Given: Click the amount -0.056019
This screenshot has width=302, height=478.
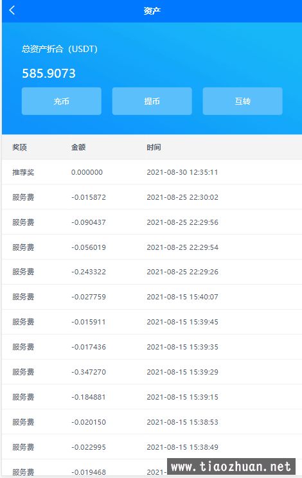Looking at the screenshot, I should (x=89, y=247).
